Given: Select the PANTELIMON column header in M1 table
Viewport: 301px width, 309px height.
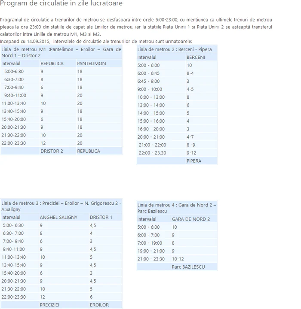Looking at the screenshot, I should coord(91,64).
